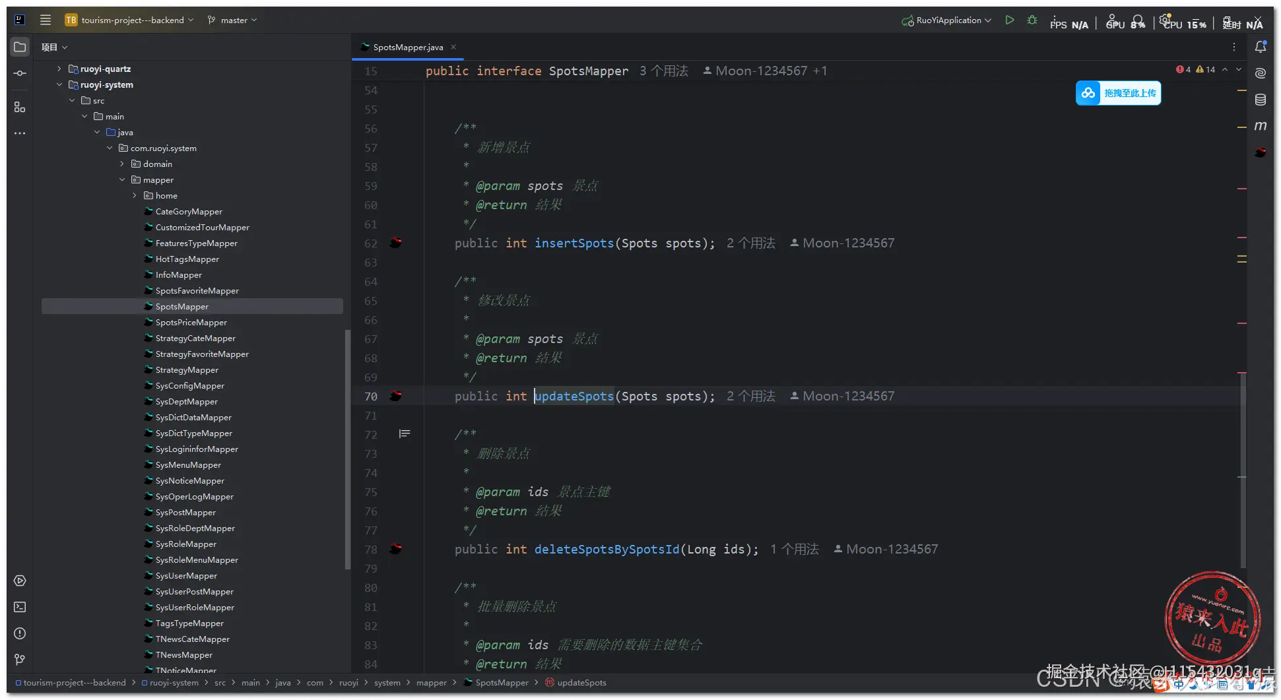Click the mapper breadcrumb in navigation bar

(432, 682)
